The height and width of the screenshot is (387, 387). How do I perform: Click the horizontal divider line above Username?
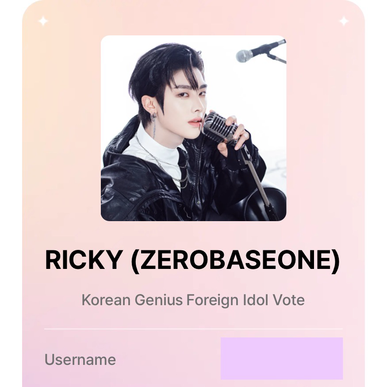coord(194,329)
